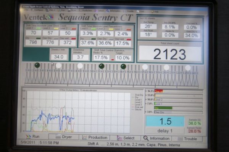
Task: Select the Over wet percentage 17.5%
Action: (x=123, y=43)
